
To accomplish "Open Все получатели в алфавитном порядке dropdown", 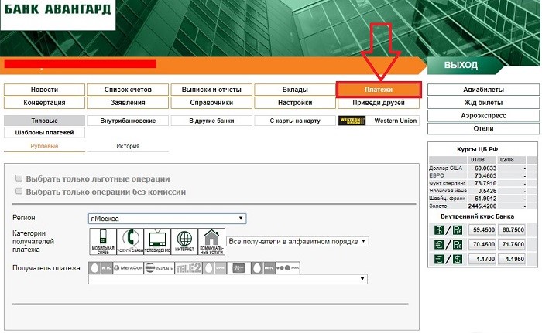I will click(x=297, y=241).
